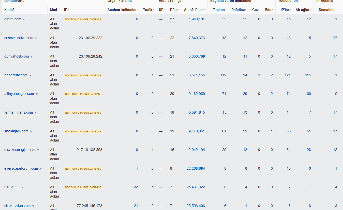Open fermanfinans.com link

19,112
